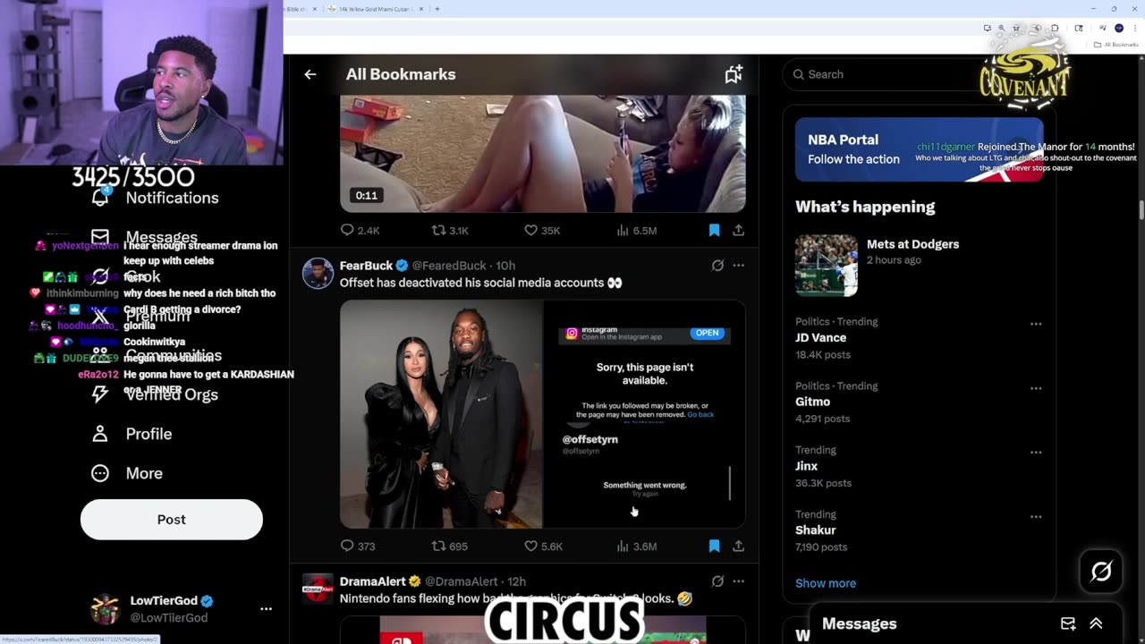
Task: Open a new browser tab
Action: [x=437, y=9]
